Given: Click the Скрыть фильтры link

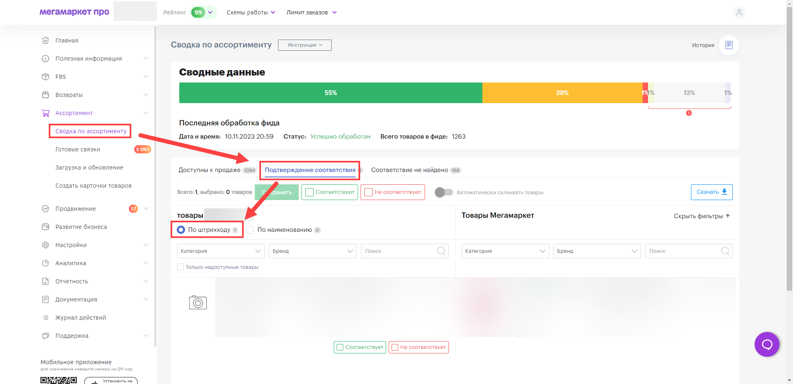Looking at the screenshot, I should pyautogui.click(x=702, y=216).
